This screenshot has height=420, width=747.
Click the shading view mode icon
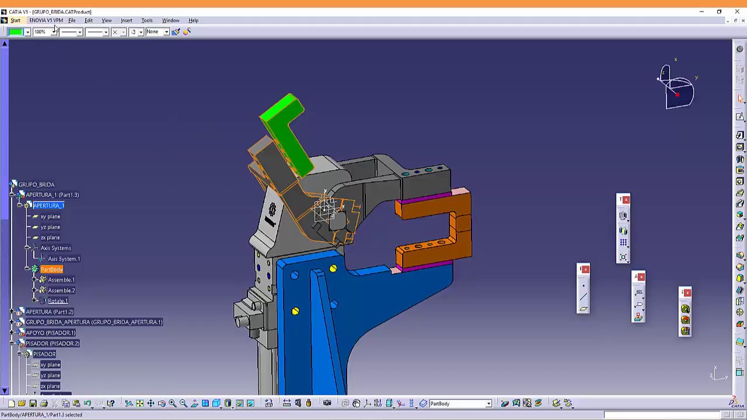coord(228,403)
